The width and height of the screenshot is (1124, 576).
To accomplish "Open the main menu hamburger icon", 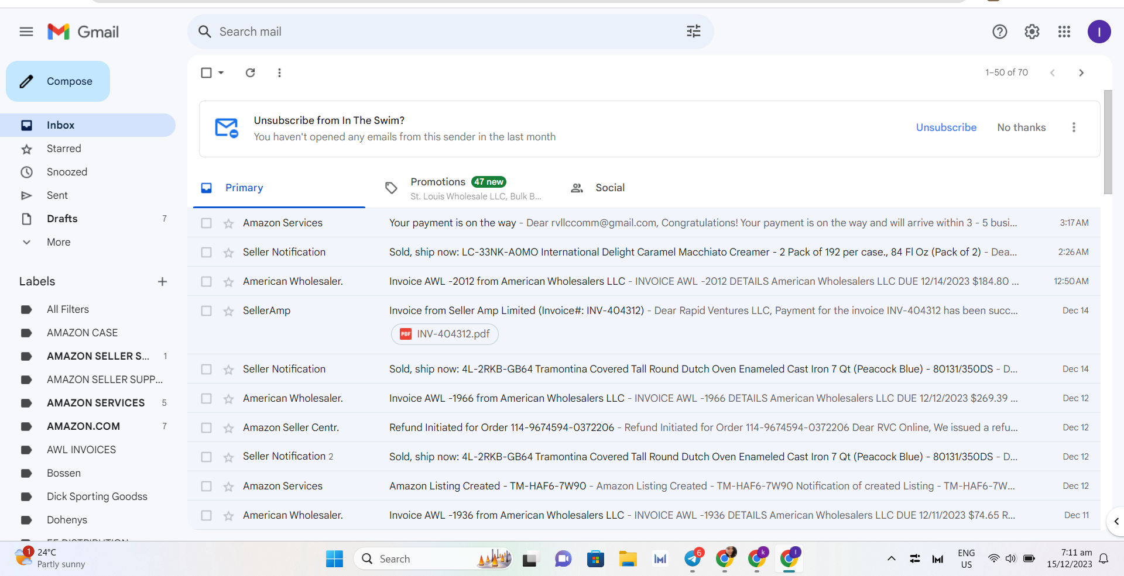I will click(x=26, y=32).
